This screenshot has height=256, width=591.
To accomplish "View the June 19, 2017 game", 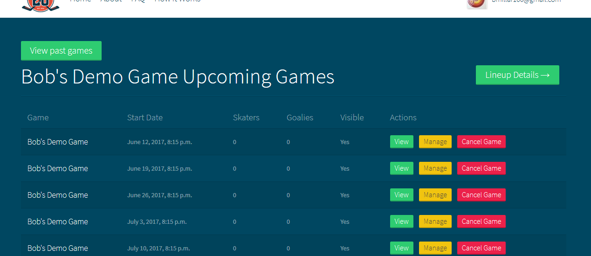I will point(401,168).
